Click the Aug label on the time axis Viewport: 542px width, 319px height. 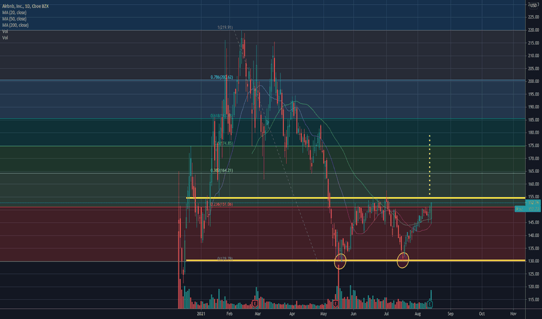(x=418, y=314)
